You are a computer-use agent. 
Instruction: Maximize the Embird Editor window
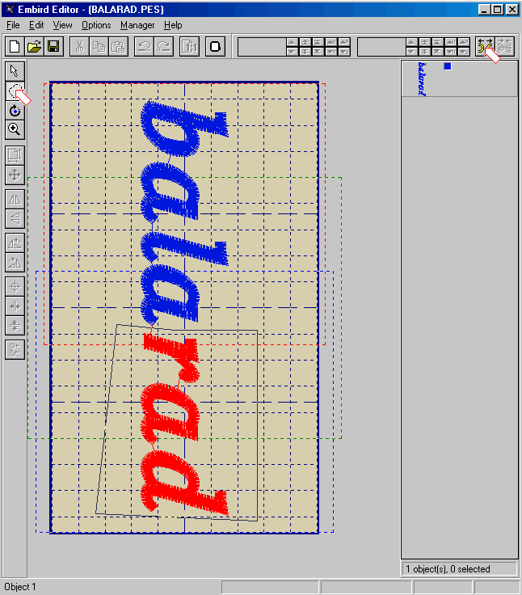497,10
